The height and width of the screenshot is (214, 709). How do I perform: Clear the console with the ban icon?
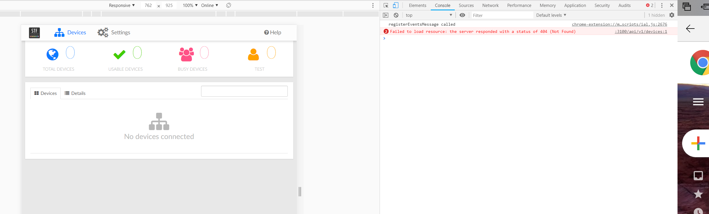click(396, 15)
